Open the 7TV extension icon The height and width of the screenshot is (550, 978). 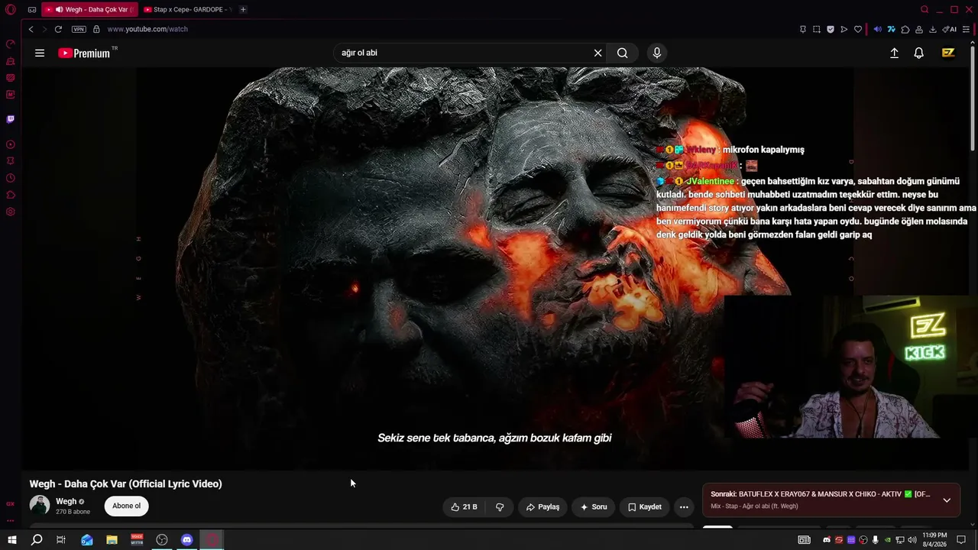click(891, 29)
